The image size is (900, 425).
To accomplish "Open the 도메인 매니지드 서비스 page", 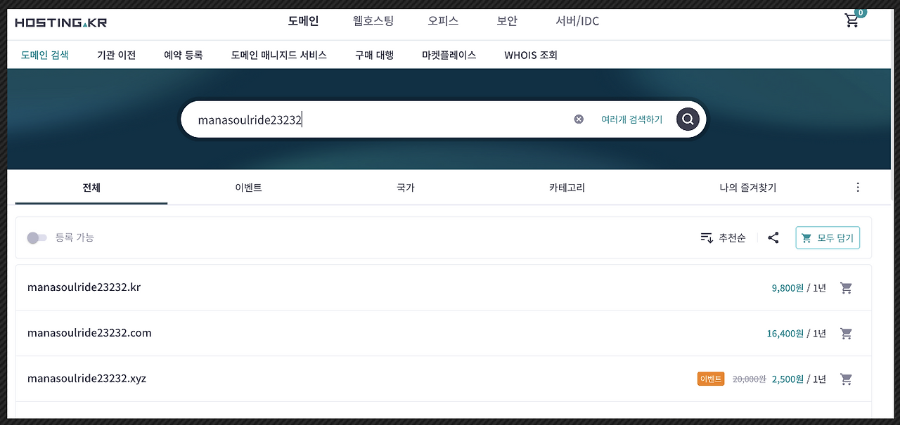I will coord(278,54).
